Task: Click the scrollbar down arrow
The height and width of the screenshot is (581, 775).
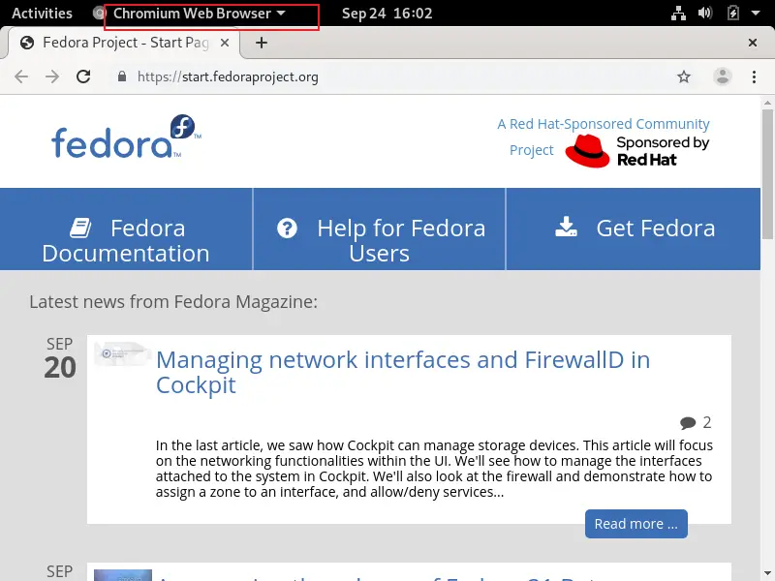Action: (x=767, y=573)
